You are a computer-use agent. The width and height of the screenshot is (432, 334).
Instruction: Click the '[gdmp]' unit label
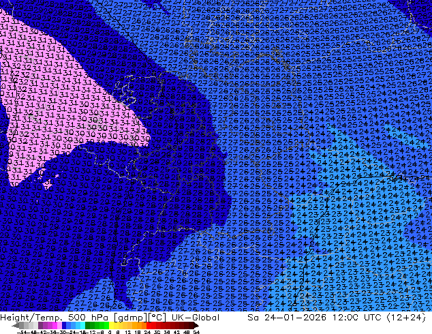coord(132,318)
